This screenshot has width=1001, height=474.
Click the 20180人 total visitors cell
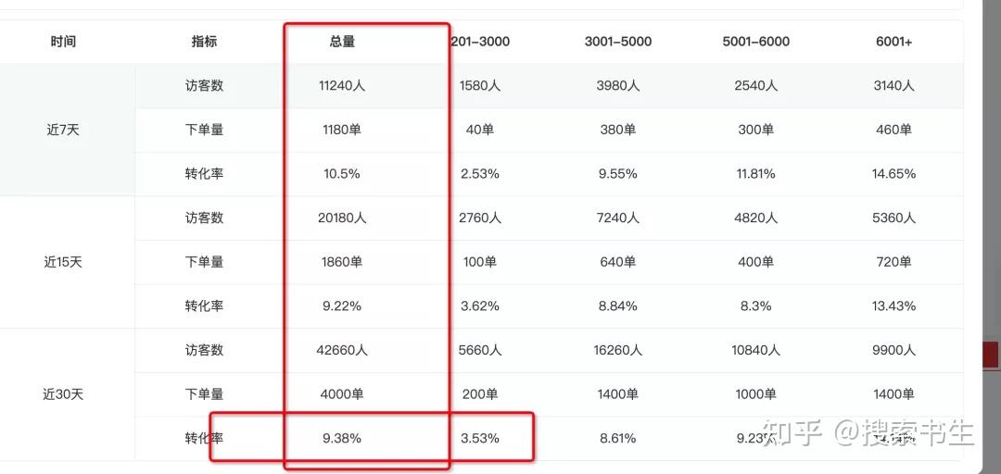pos(342,218)
